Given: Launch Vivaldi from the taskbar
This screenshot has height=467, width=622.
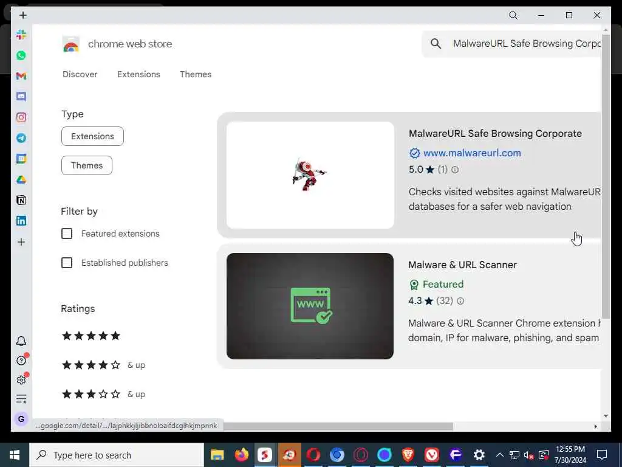Looking at the screenshot, I should pos(432,455).
